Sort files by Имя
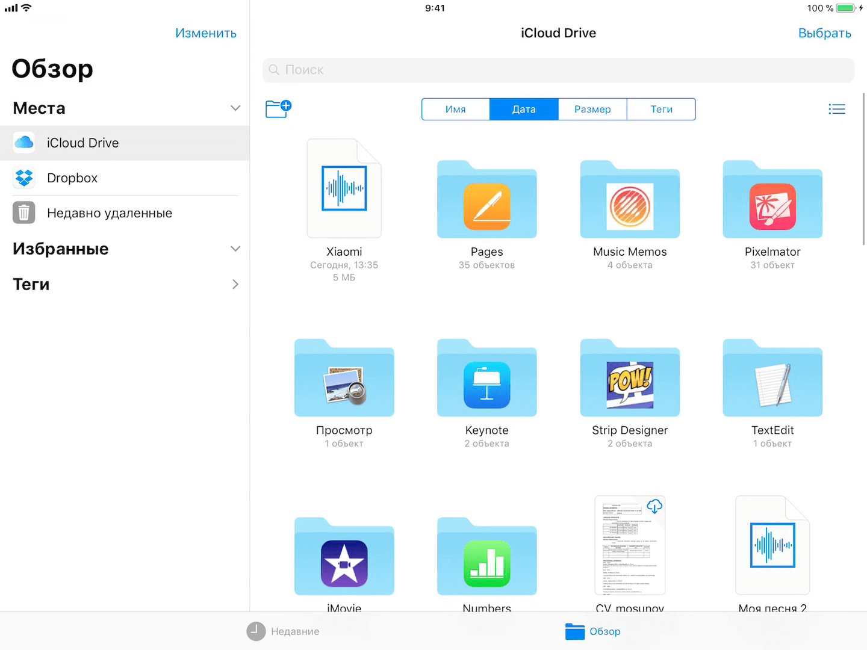Screen dimensions: 867x650 [456, 109]
